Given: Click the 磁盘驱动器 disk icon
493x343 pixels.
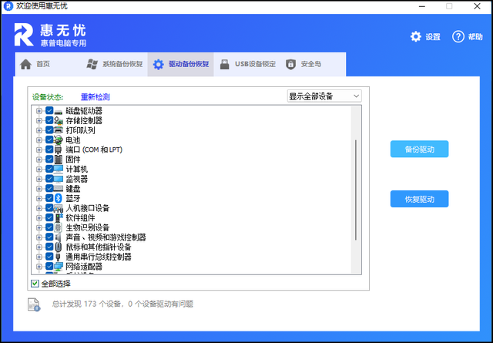Looking at the screenshot, I should point(59,111).
